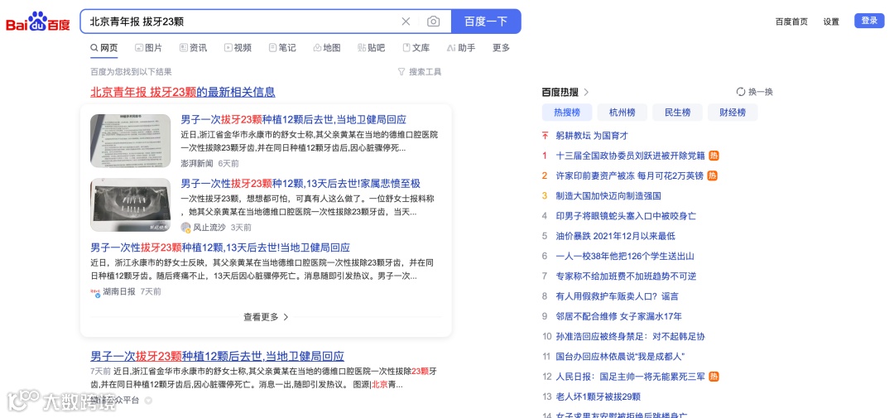Open underlined result 男子一次拔牙23颗种植12颗后去世
Viewport: 894px width, 418px height.
coord(217,357)
